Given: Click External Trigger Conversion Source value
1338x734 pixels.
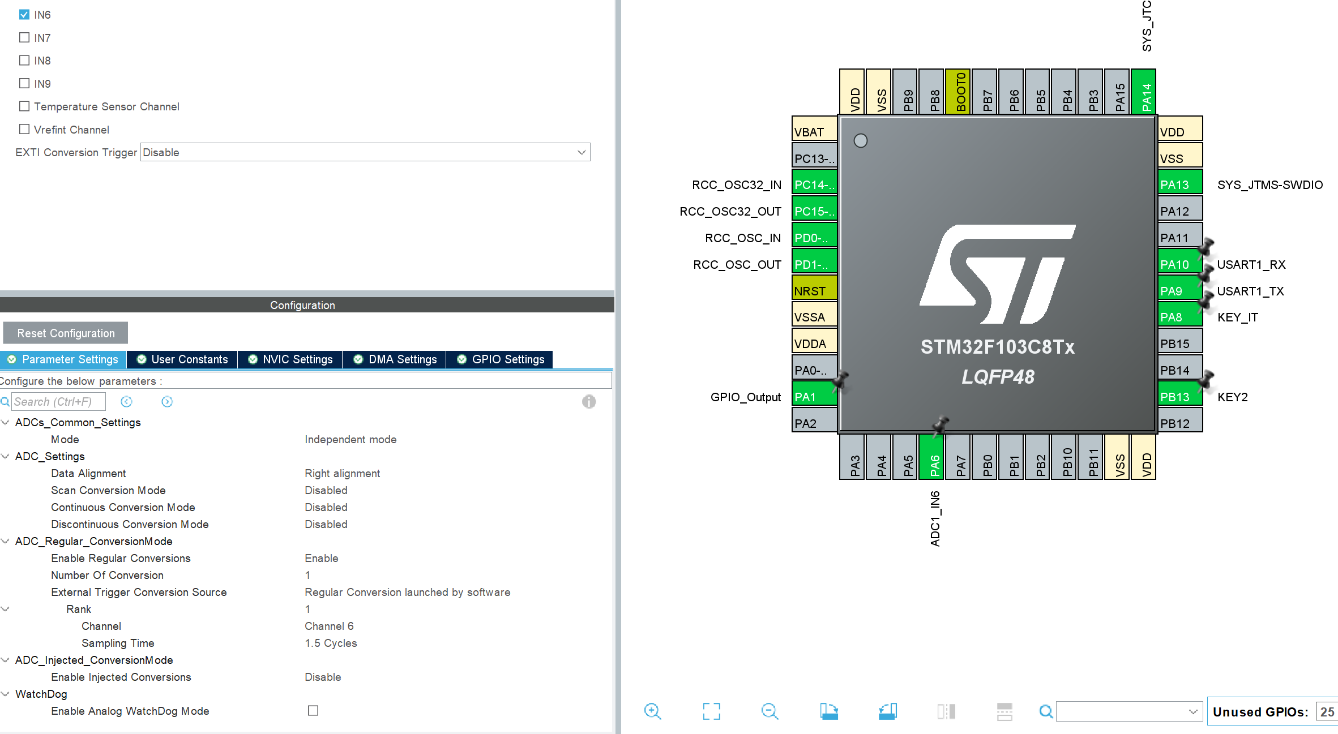Looking at the screenshot, I should 407,592.
